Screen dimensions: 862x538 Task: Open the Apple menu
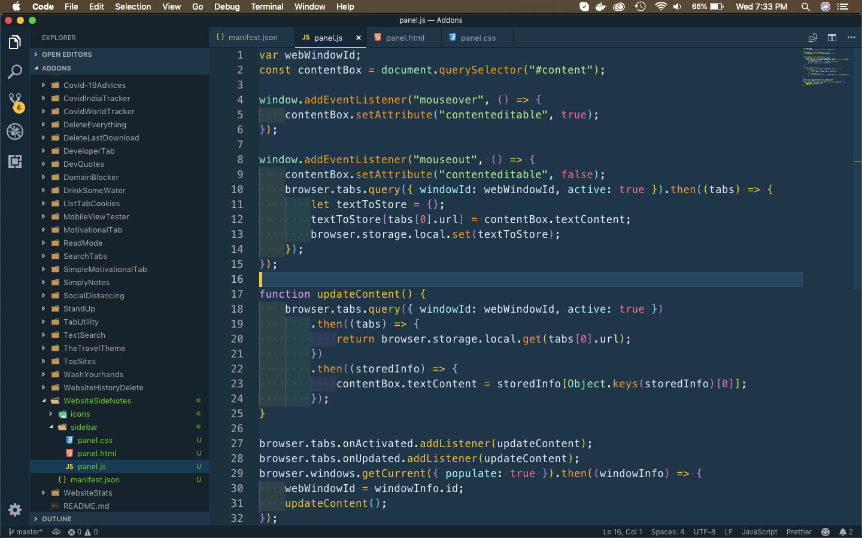coord(16,7)
